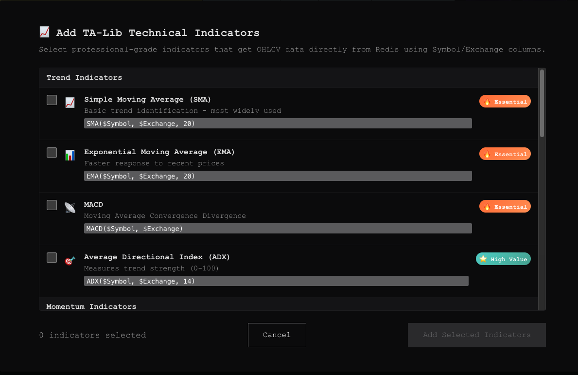The height and width of the screenshot is (375, 578).
Task: Select the red line-chart icon beside SMA
Action: click(70, 102)
